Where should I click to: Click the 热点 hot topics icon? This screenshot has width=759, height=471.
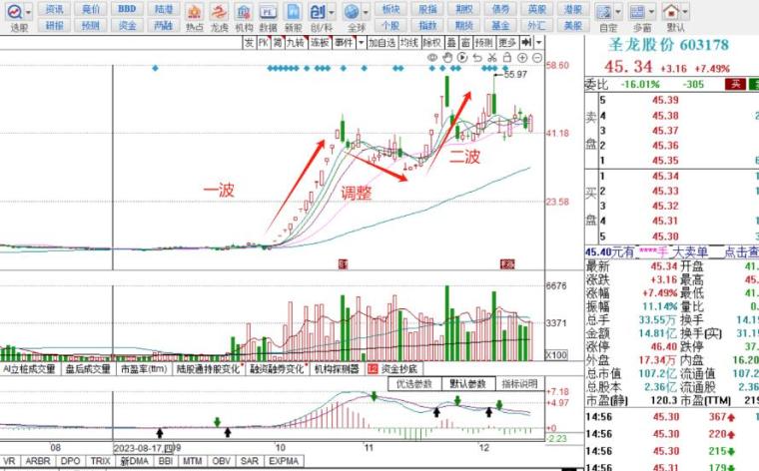click(194, 15)
